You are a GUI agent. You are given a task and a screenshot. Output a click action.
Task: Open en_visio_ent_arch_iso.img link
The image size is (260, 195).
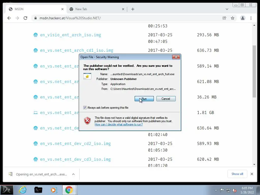(71, 35)
